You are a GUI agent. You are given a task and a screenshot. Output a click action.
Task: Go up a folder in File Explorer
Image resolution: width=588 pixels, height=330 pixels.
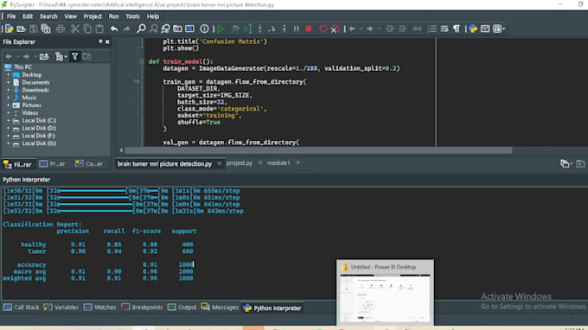pyautogui.click(x=44, y=56)
